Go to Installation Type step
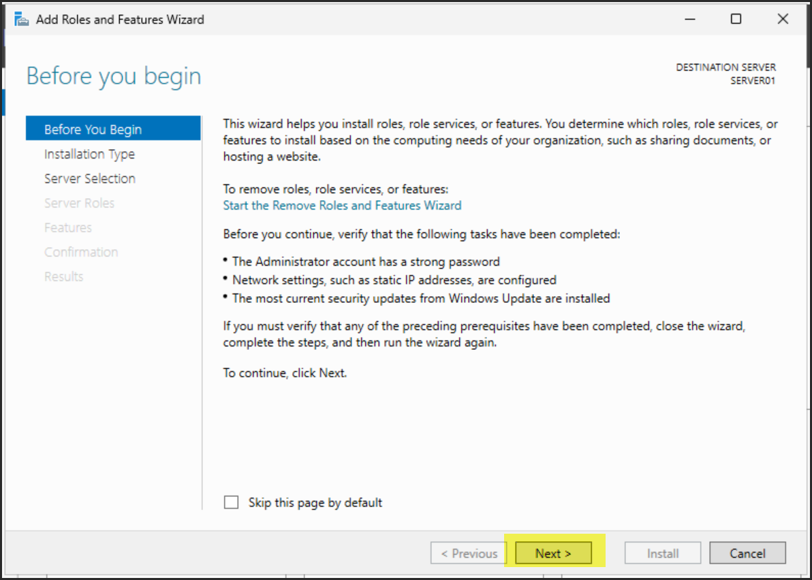Image resolution: width=812 pixels, height=580 pixels. [x=90, y=154]
